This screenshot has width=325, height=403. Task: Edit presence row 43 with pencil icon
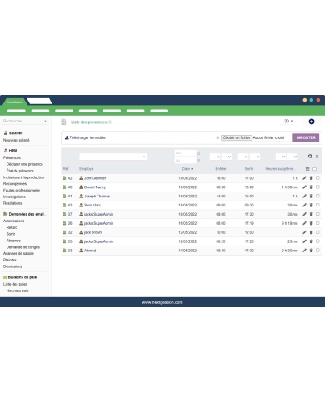click(x=304, y=205)
